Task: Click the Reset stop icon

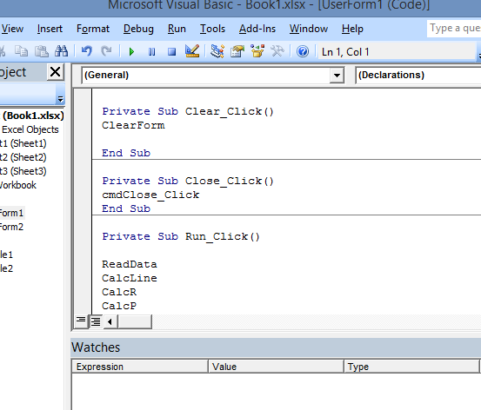Action: pyautogui.click(x=172, y=52)
